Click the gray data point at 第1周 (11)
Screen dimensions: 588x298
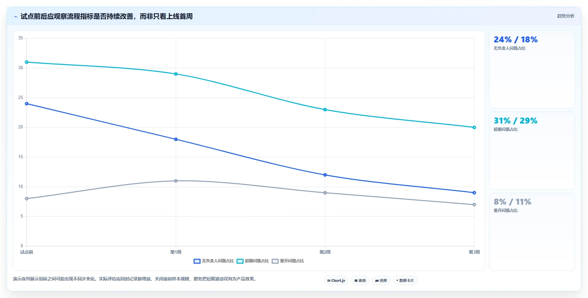(x=176, y=181)
